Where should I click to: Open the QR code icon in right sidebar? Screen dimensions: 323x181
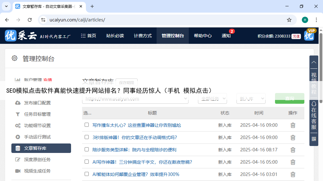click(x=314, y=139)
